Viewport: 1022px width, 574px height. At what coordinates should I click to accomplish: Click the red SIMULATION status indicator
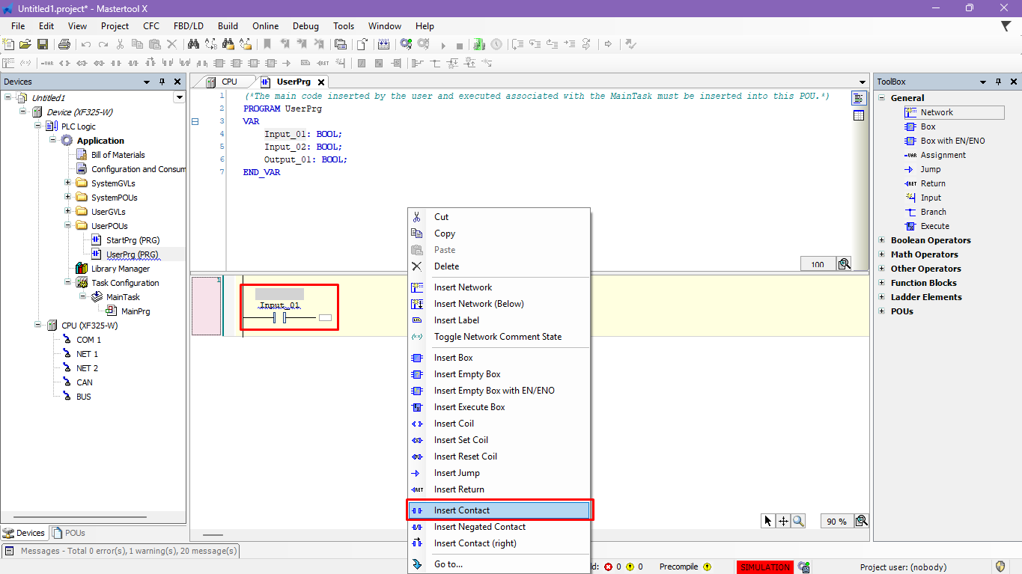[x=764, y=567]
